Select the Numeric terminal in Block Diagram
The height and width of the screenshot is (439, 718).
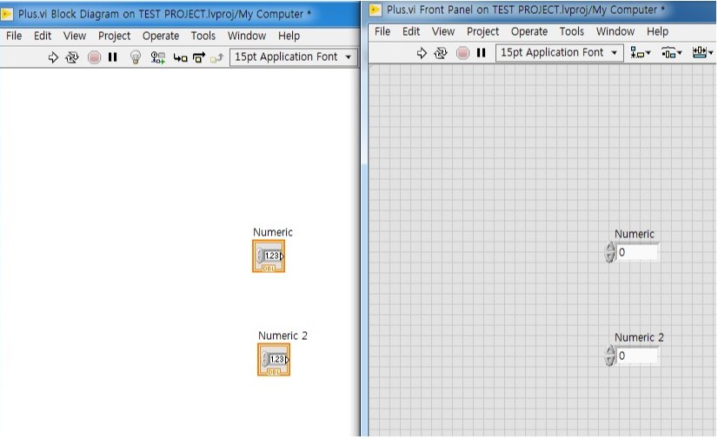(x=269, y=256)
